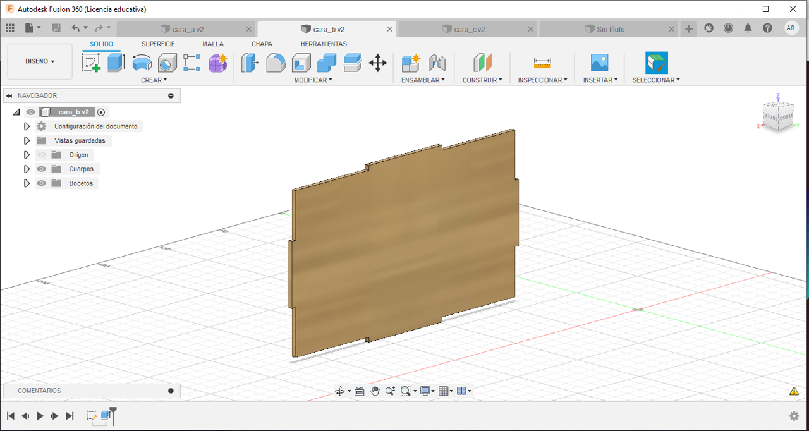Select the Measure tool
809x431 pixels.
[542, 63]
